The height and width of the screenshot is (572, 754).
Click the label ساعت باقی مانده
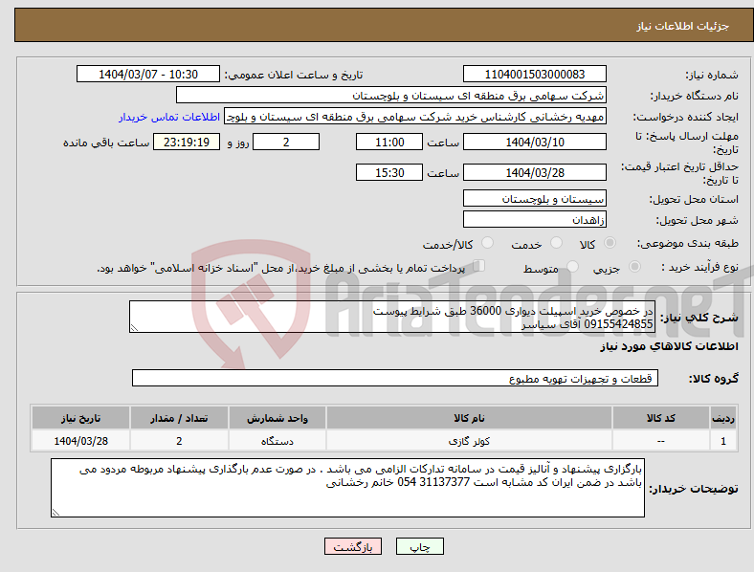pos(106,143)
